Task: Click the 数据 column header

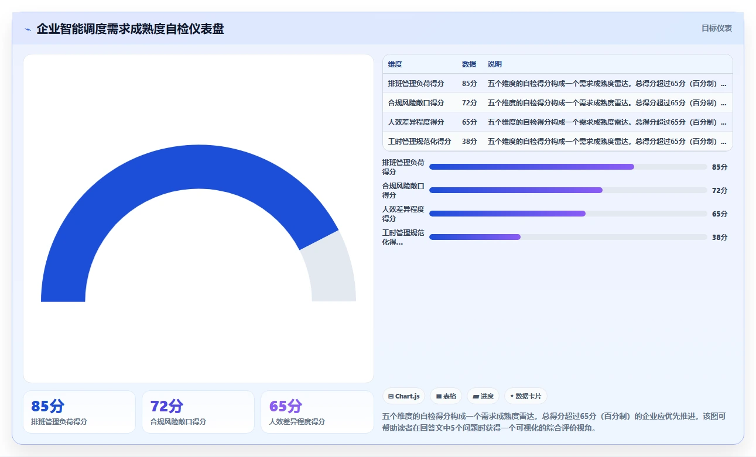Action: coord(469,64)
